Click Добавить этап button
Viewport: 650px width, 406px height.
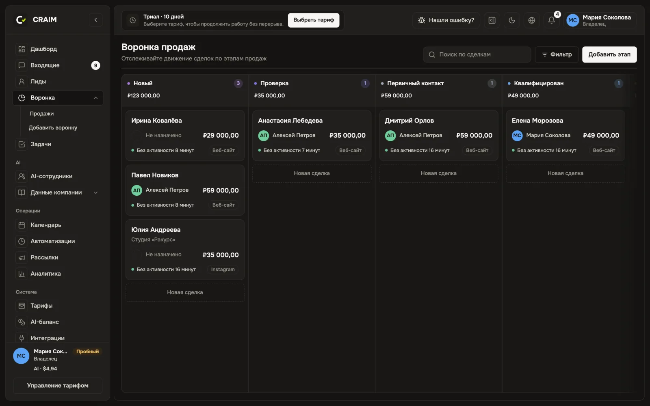(x=609, y=54)
